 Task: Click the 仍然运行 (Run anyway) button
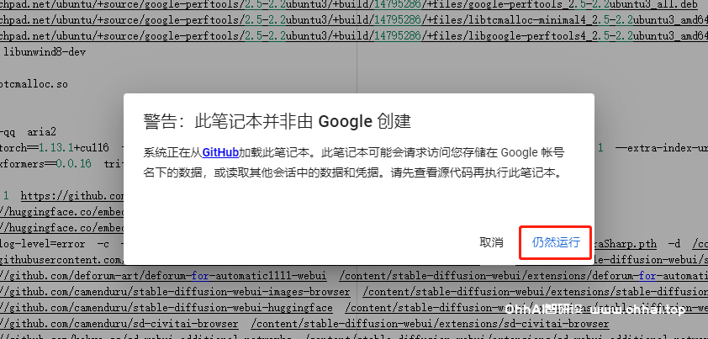tap(555, 242)
